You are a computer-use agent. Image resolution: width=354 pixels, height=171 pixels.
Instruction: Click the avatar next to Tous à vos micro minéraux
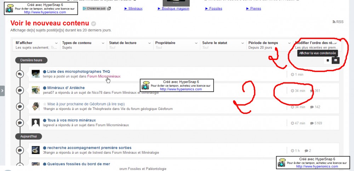[35, 122]
